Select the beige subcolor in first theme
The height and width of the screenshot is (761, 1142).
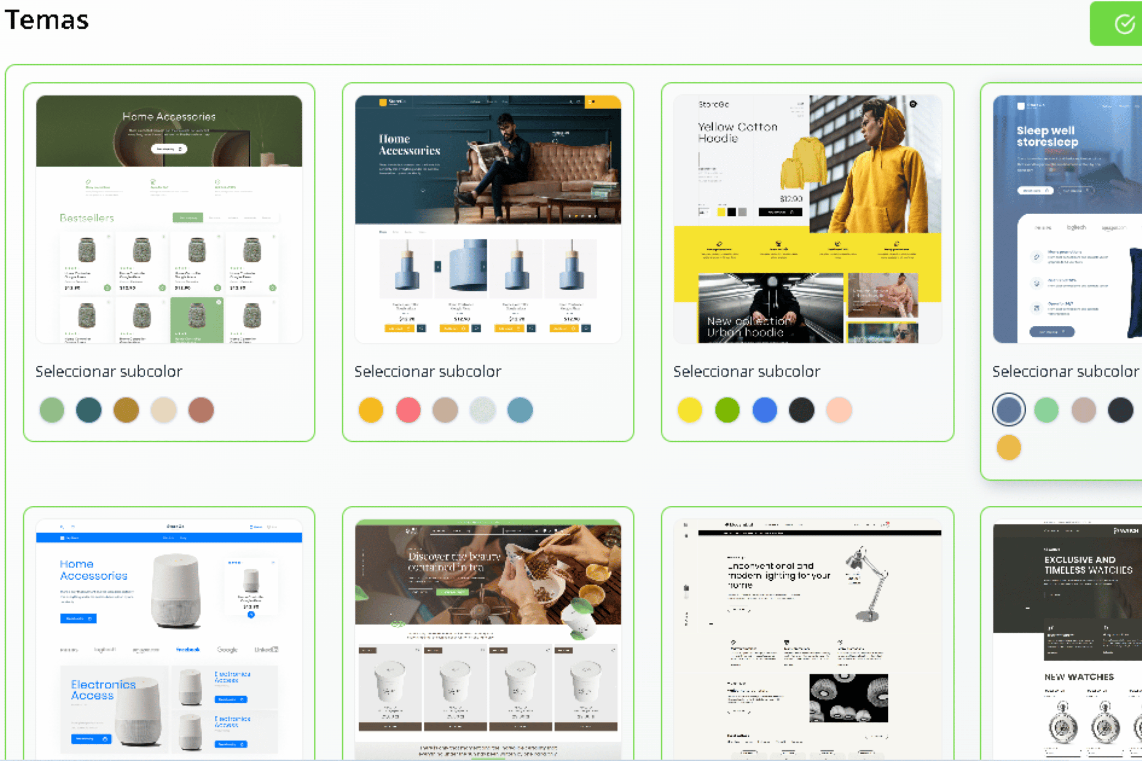click(x=164, y=410)
